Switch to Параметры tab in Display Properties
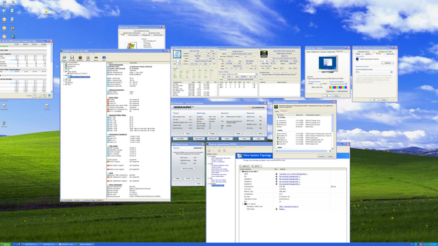The width and height of the screenshot is (438, 246). (339, 52)
